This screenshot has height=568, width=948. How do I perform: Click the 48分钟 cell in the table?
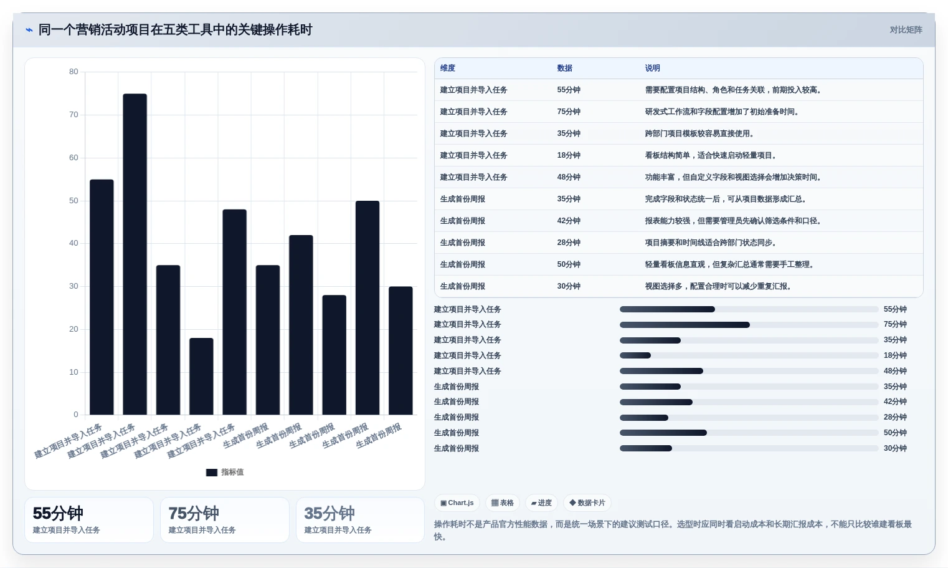coord(569,178)
